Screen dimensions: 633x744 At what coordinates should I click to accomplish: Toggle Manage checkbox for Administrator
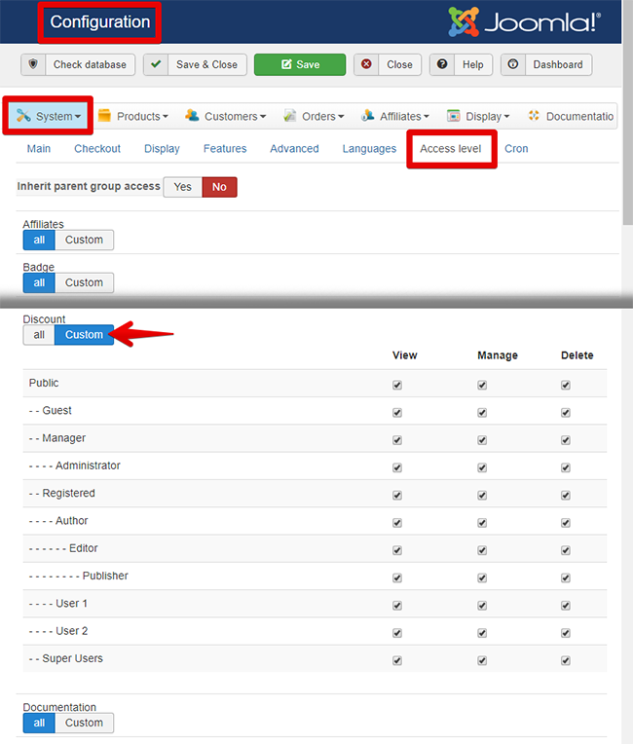click(482, 467)
